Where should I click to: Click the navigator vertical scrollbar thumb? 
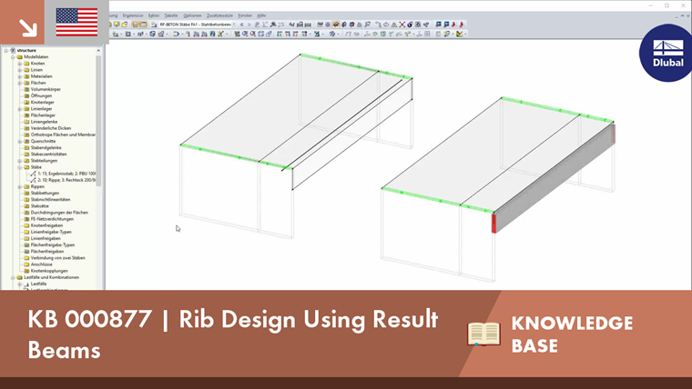click(98, 120)
